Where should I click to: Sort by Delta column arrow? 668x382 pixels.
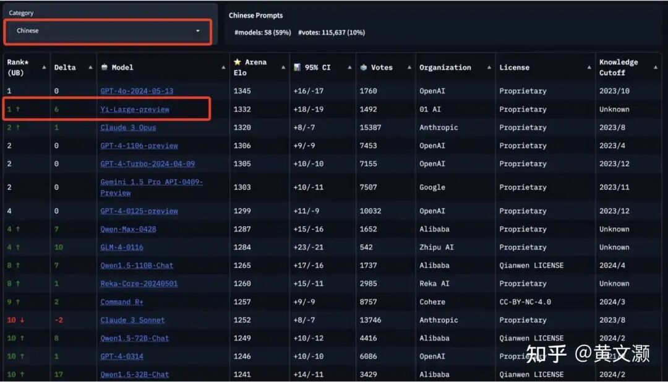[x=90, y=67]
